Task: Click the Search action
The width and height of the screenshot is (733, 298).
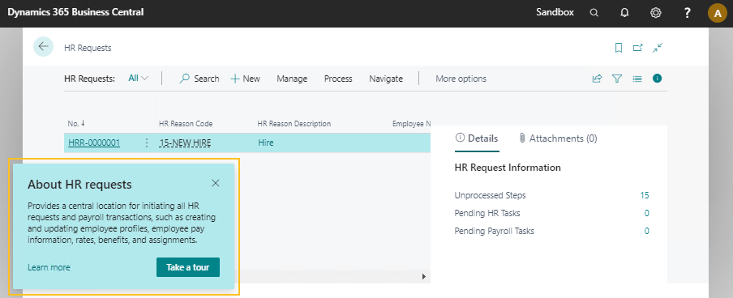Action: (x=199, y=79)
